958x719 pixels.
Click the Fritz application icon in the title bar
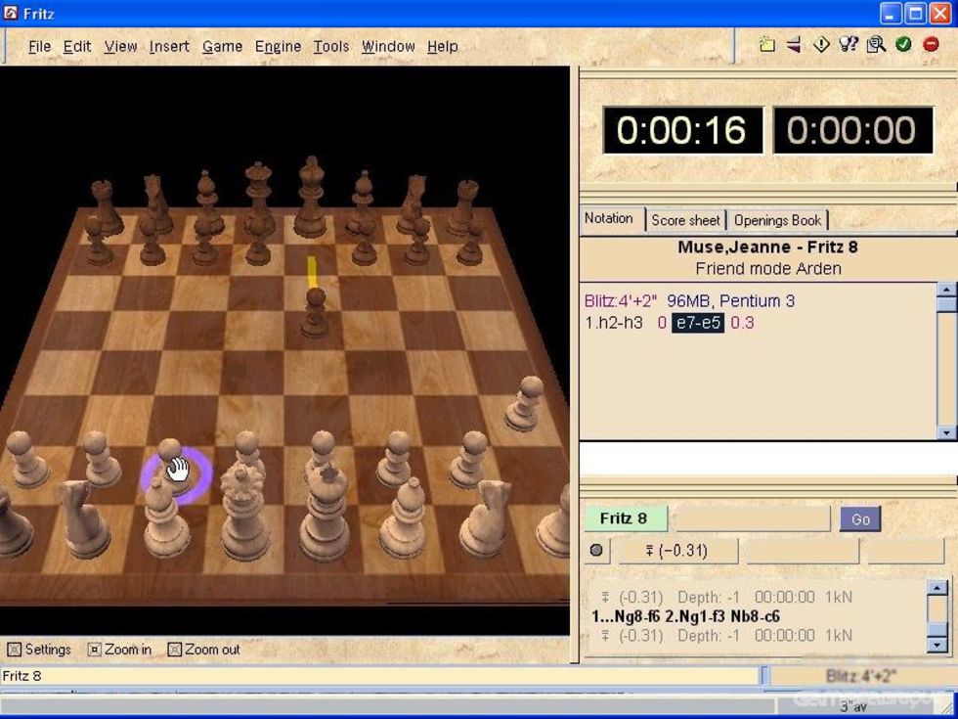pos(11,13)
